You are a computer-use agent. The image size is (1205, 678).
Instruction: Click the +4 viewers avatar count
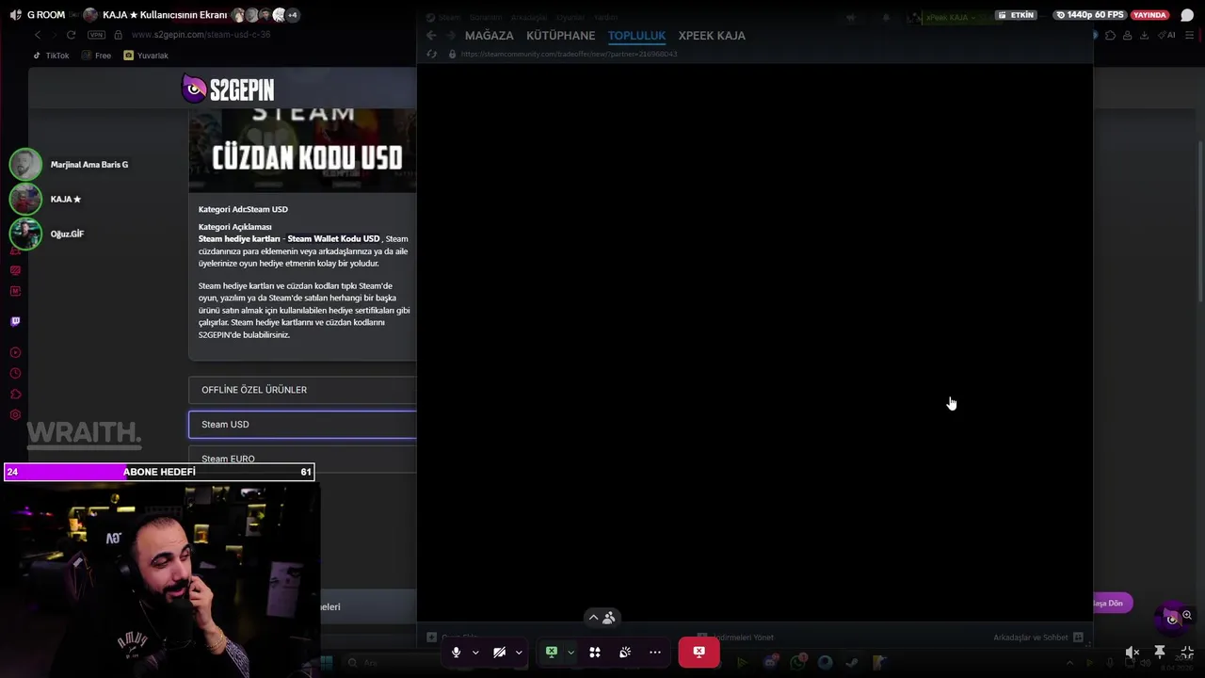[x=293, y=15]
